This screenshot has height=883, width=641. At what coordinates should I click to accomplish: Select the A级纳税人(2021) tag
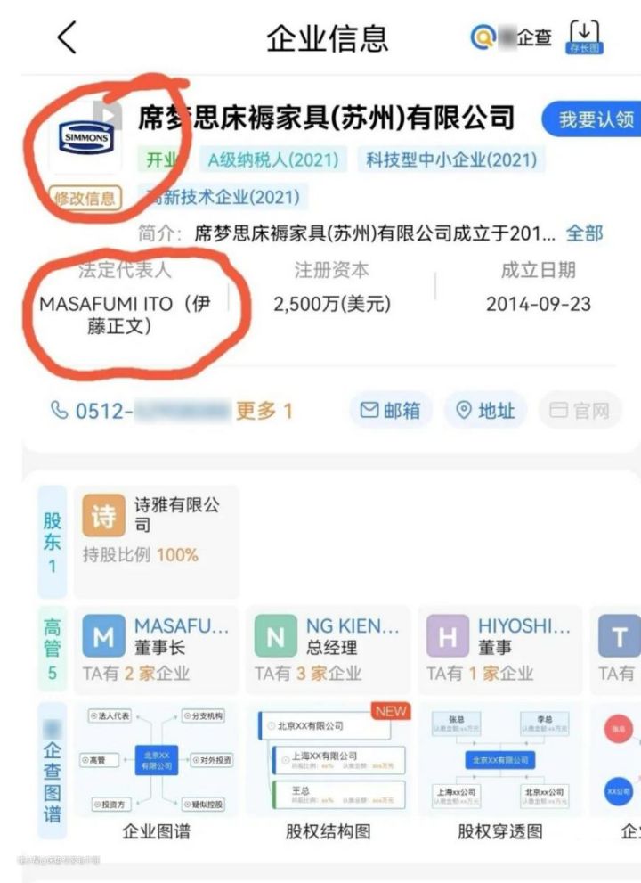[273, 159]
